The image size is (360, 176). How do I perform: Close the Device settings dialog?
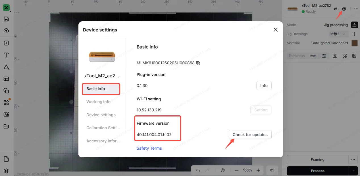[275, 30]
